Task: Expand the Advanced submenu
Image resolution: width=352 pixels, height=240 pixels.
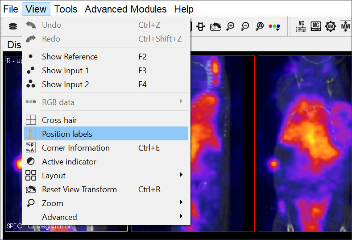Action: pyautogui.click(x=59, y=217)
